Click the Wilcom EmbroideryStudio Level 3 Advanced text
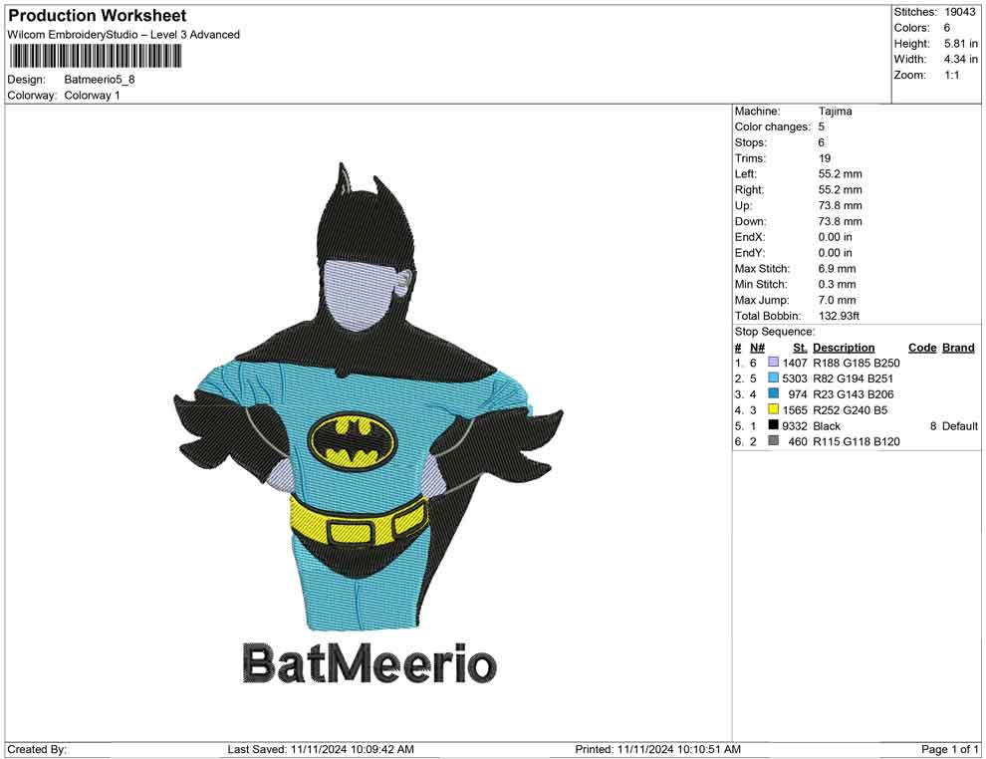The image size is (986, 759). [x=123, y=35]
